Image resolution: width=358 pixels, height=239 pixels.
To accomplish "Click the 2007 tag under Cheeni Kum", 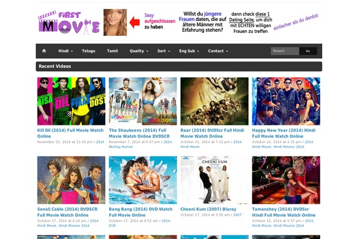I will [x=237, y=215].
